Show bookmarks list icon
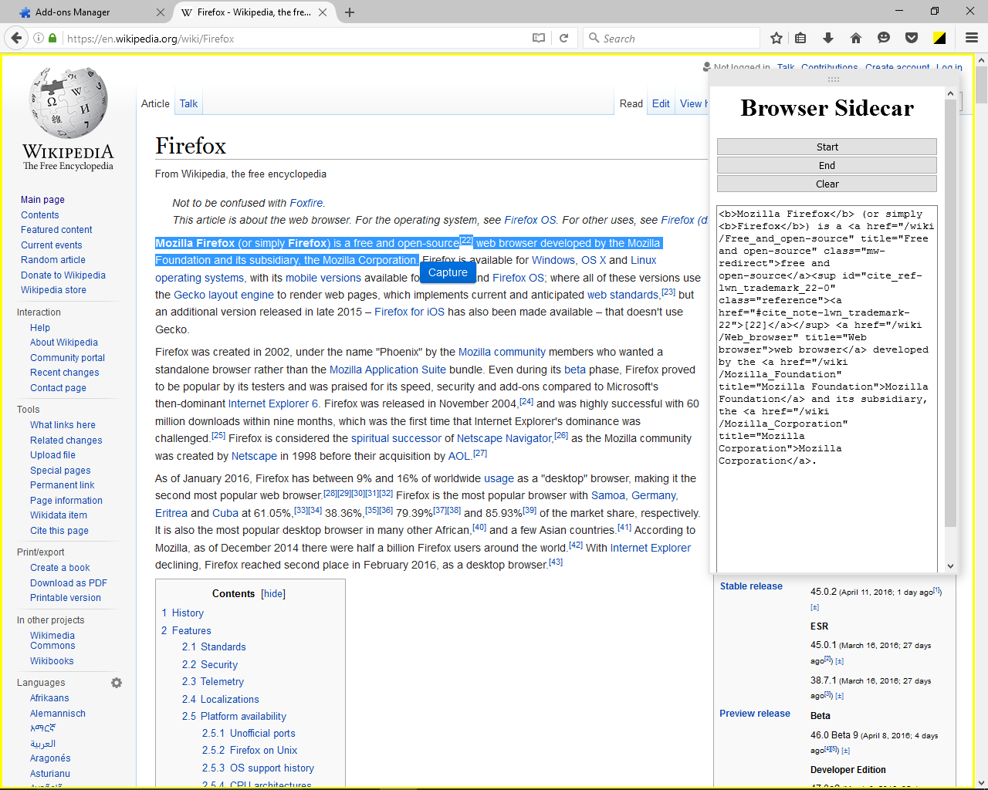This screenshot has height=790, width=988. click(x=800, y=38)
